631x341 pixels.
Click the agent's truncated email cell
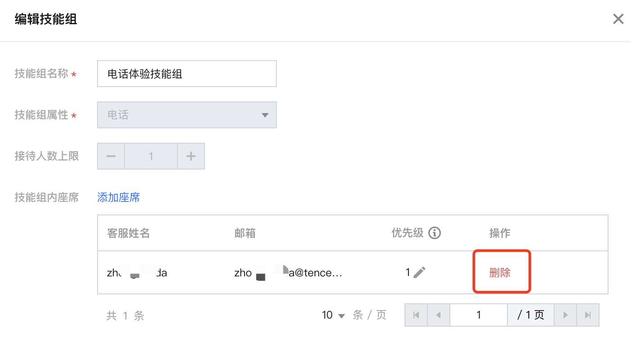coord(288,272)
